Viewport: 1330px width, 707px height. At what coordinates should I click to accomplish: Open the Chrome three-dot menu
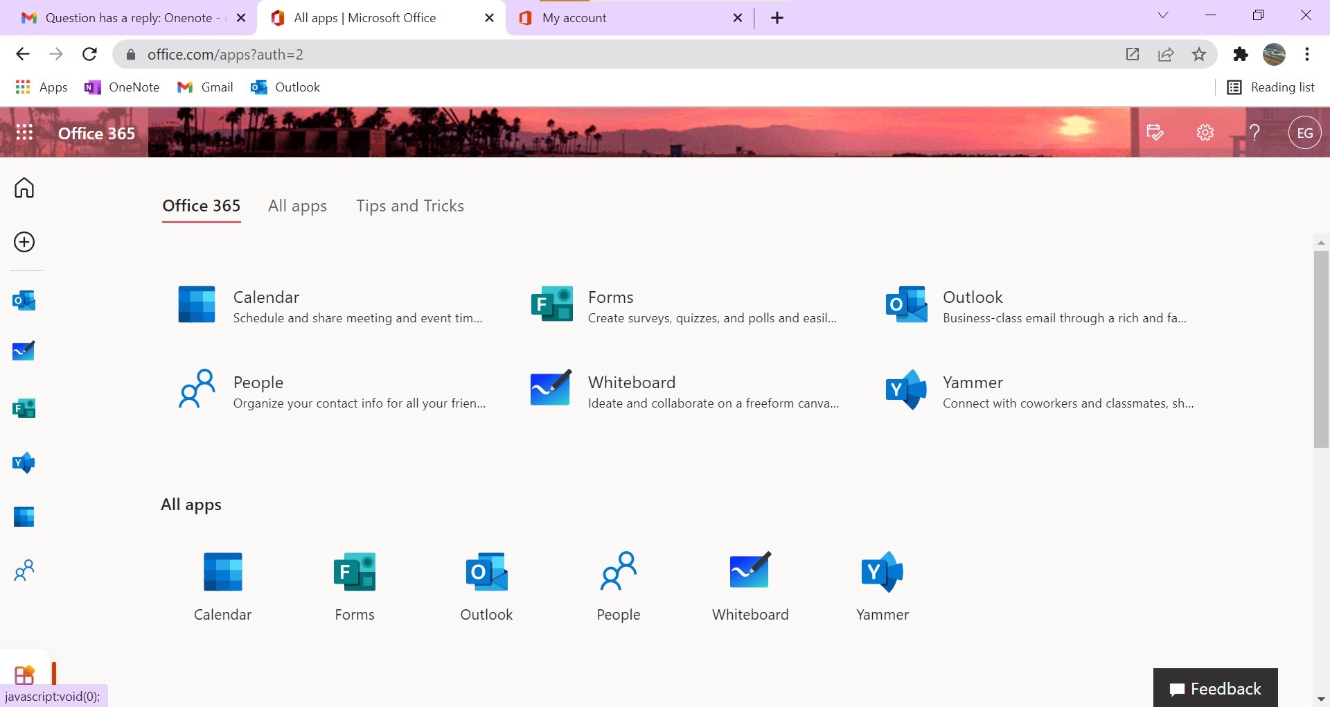[1307, 54]
